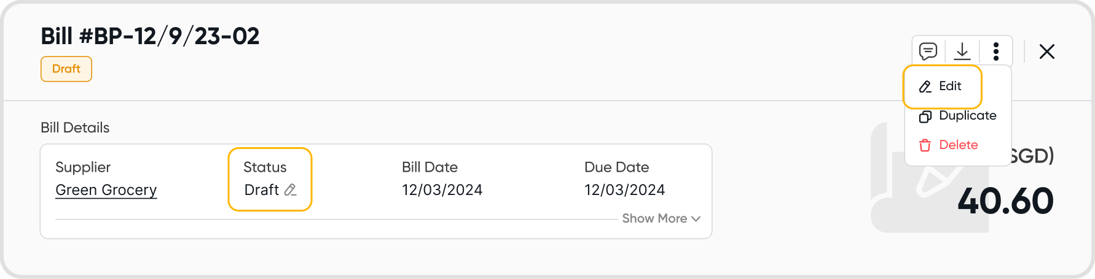
Task: Close the bill panel with X
Action: click(x=1046, y=52)
